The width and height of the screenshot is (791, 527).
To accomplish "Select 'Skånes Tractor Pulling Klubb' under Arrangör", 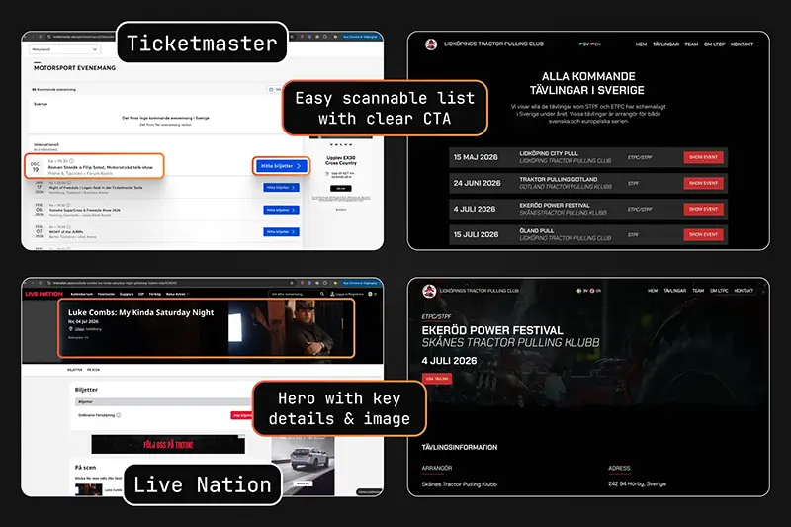I will click(x=459, y=484).
